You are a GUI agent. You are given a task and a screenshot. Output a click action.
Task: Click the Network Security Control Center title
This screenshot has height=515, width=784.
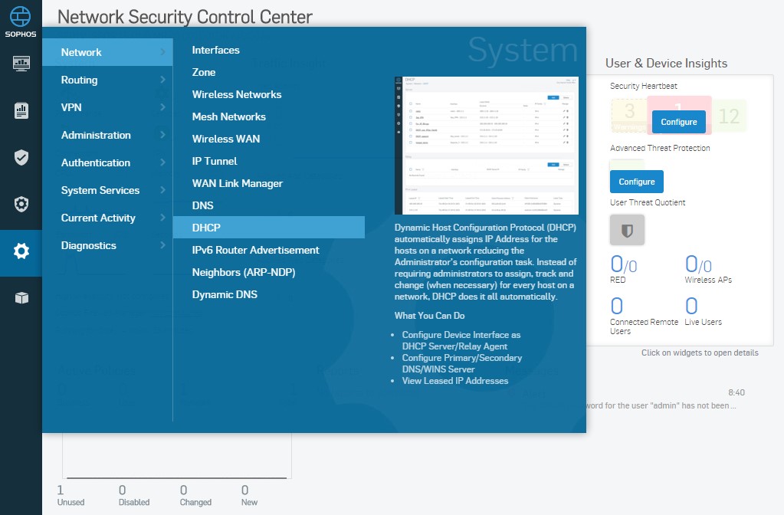pyautogui.click(x=185, y=17)
